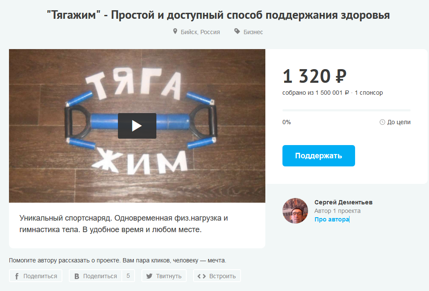This screenshot has width=429, height=291.
Task: Click the clock icon near До цели
Action: tap(382, 122)
